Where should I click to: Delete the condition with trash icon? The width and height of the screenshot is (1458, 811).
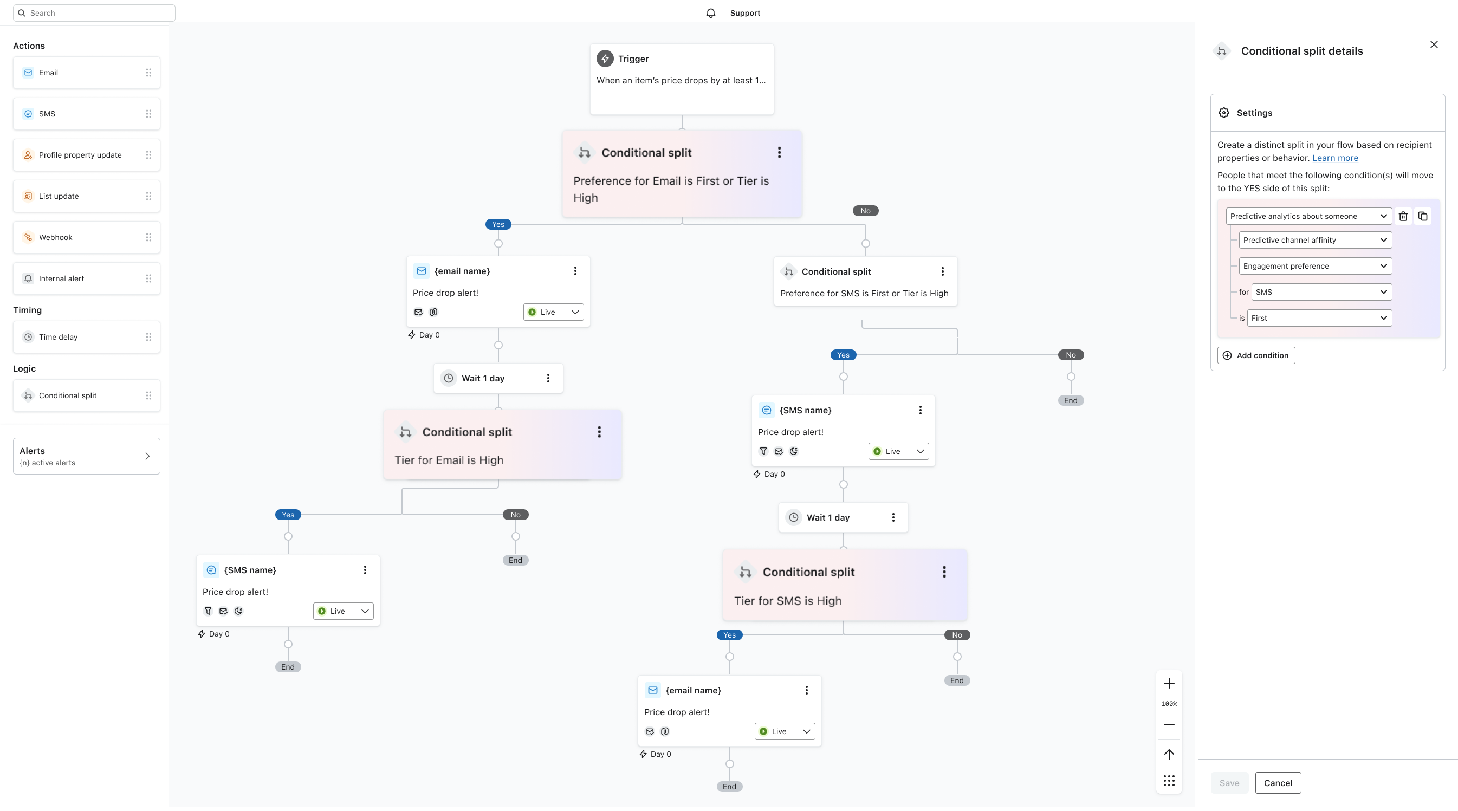coord(1403,216)
